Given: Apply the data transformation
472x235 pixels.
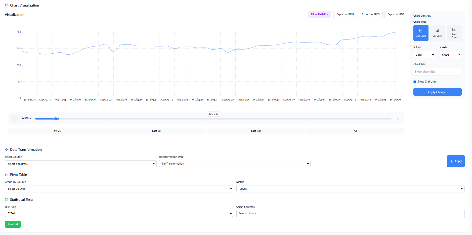Looking at the screenshot, I should 456,161.
